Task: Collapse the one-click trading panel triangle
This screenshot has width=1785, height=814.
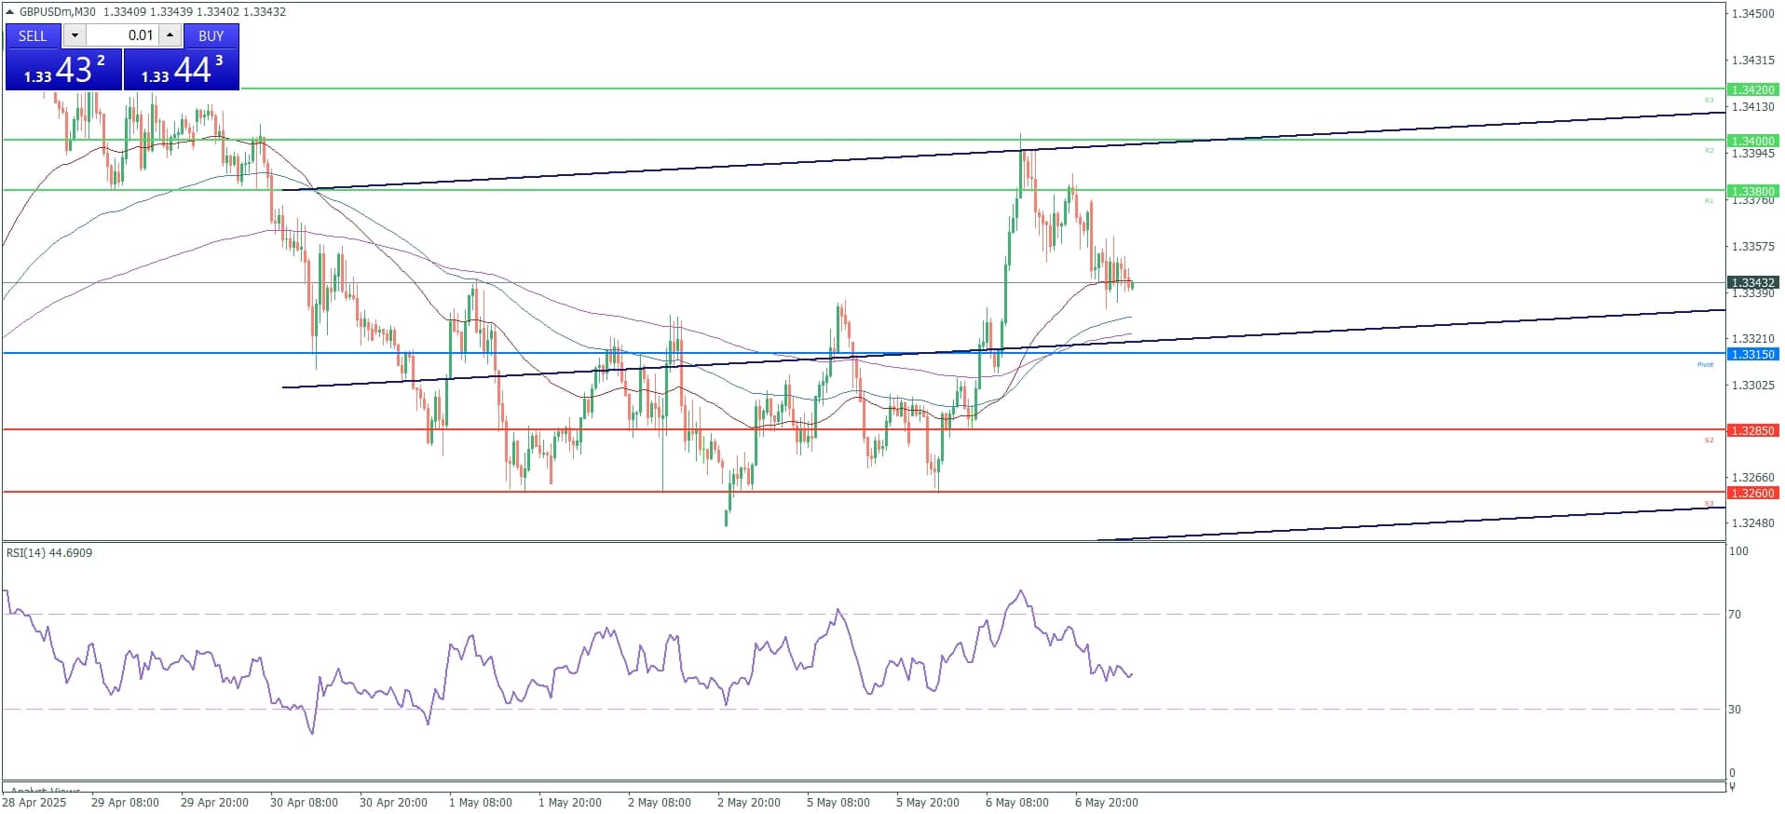Action: click(10, 12)
